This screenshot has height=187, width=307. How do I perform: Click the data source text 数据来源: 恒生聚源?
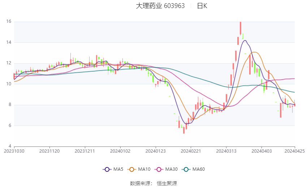point(153,183)
